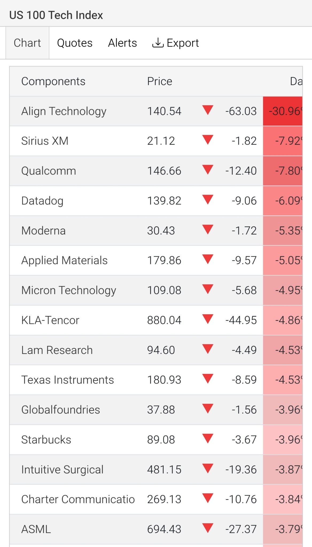Sort by the Components column header
This screenshot has height=547, width=312.
[x=53, y=81]
